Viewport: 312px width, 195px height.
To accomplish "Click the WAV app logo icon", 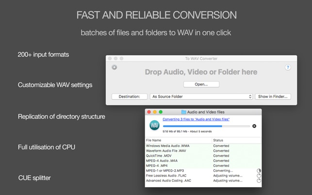I will tap(154, 126).
